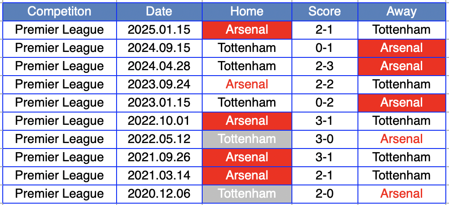
Task: Select the 0-2 score cell
Action: point(324,102)
